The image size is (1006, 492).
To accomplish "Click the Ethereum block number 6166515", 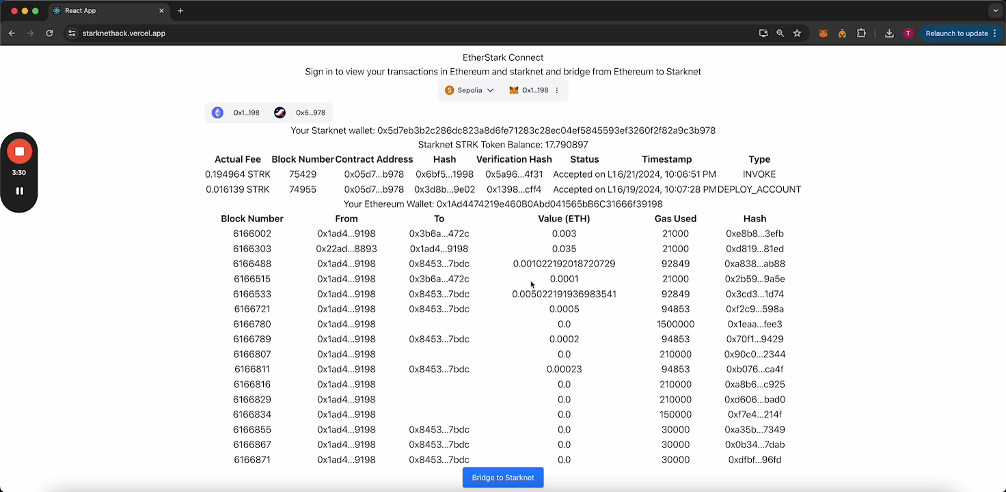I will (252, 279).
